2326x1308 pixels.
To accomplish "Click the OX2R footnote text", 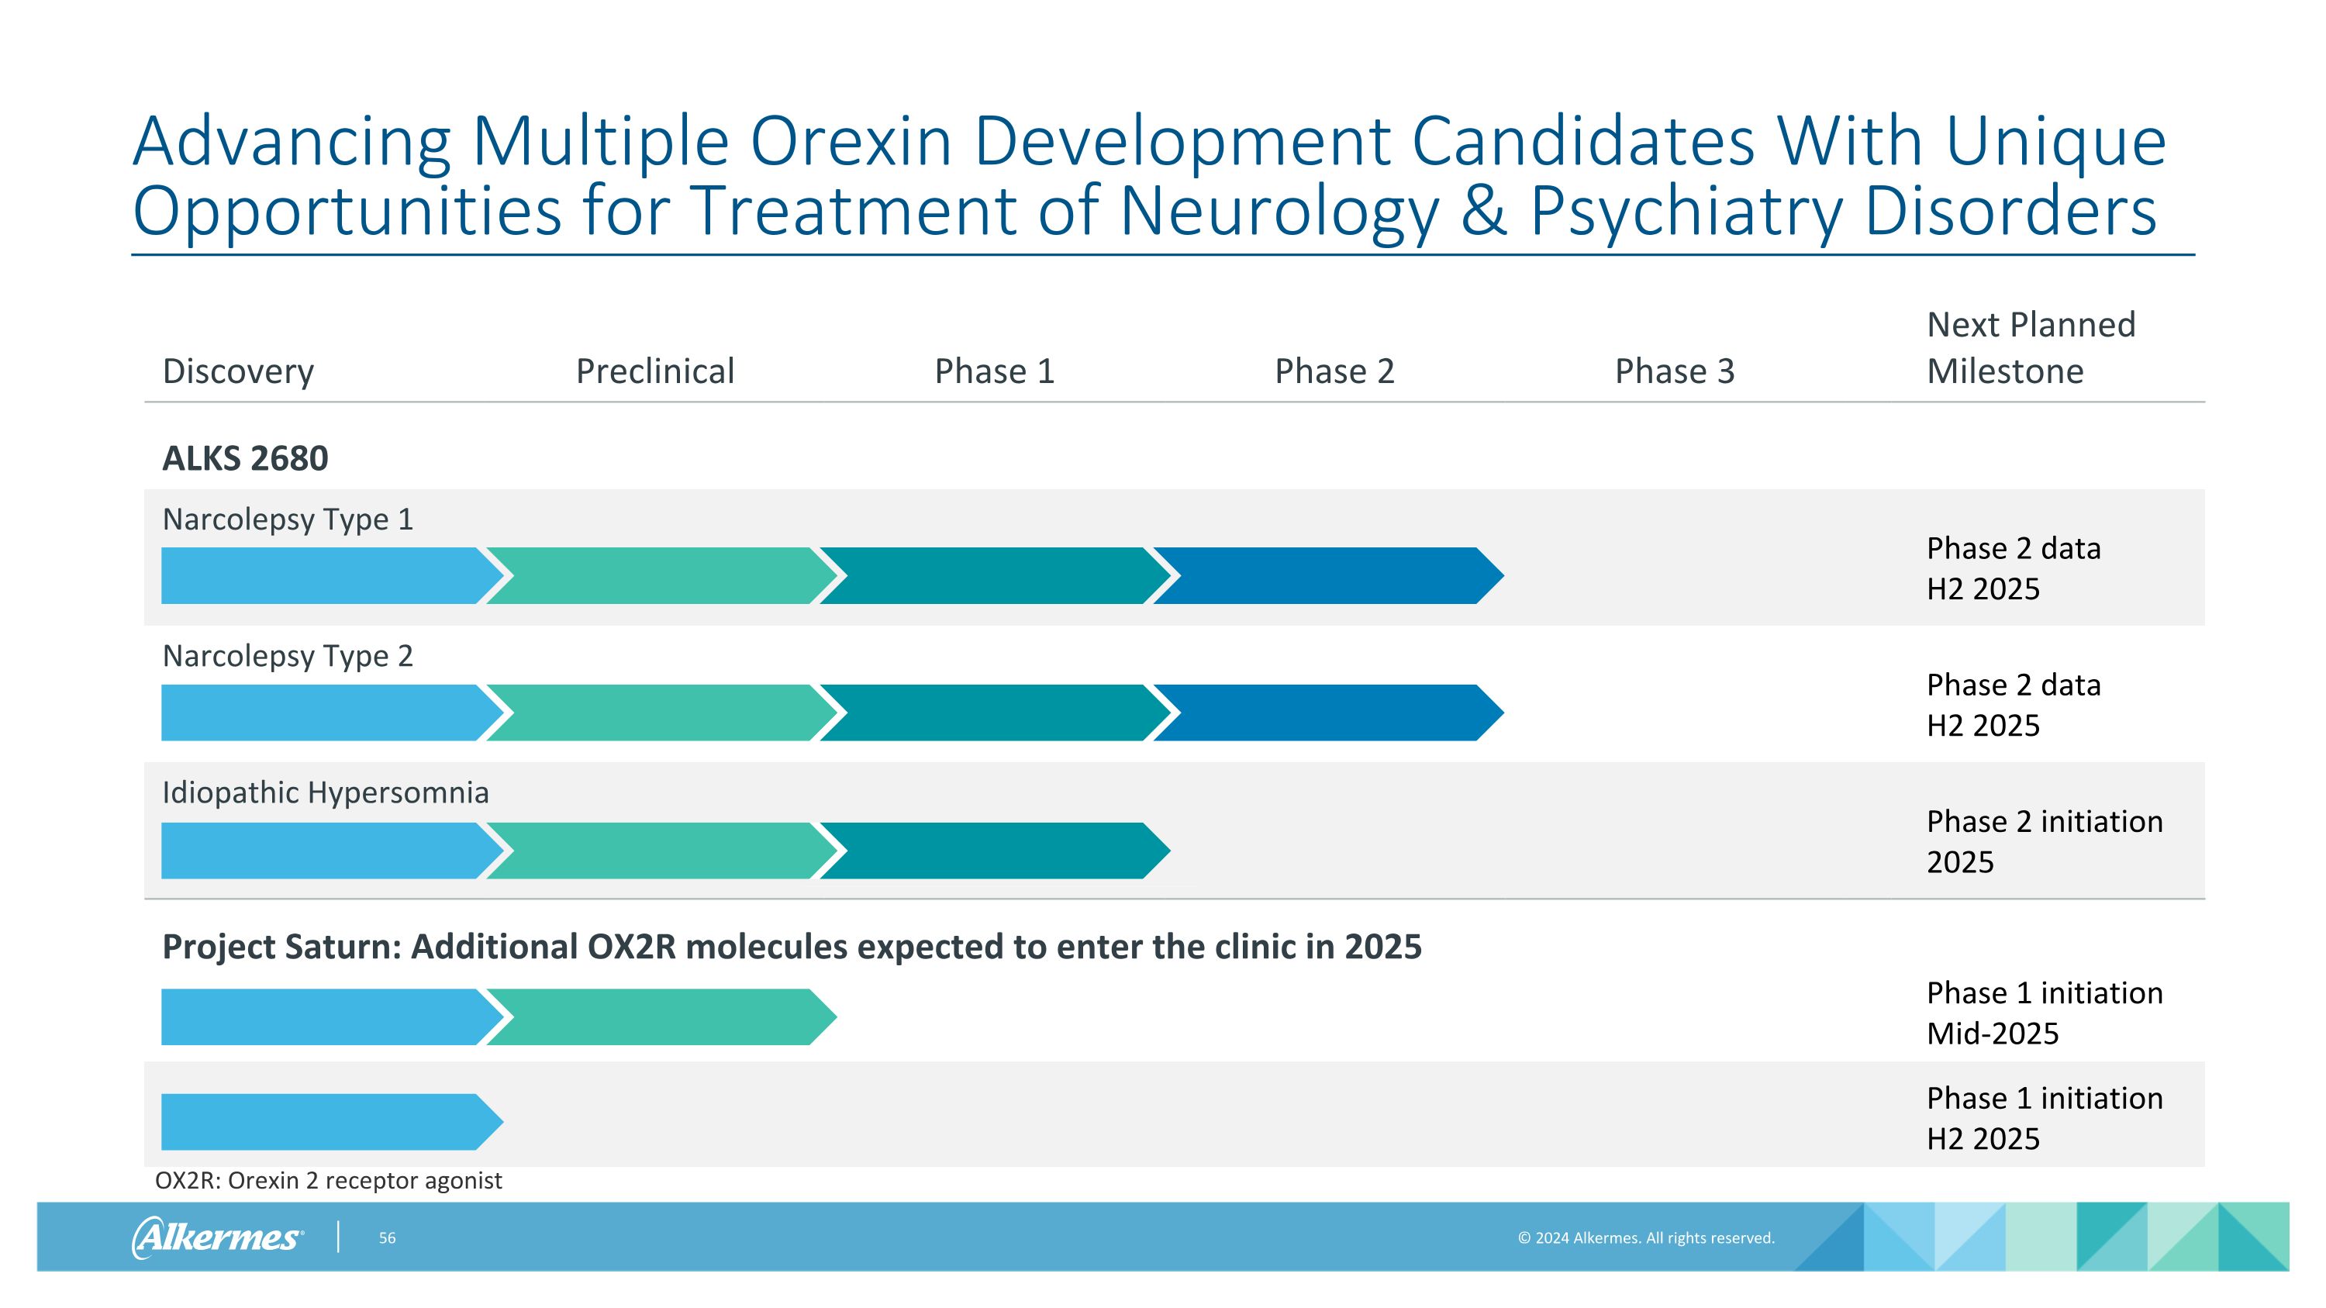I will point(328,1181).
